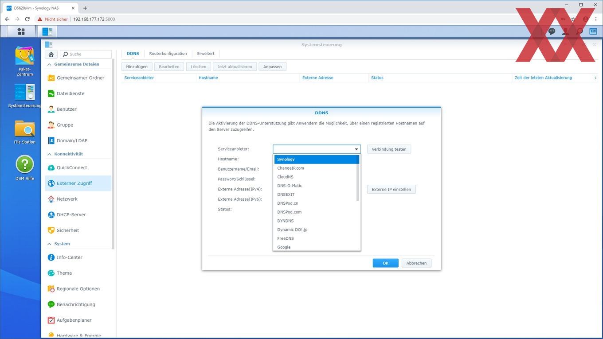Switch to the Erweitert tab

206,54
